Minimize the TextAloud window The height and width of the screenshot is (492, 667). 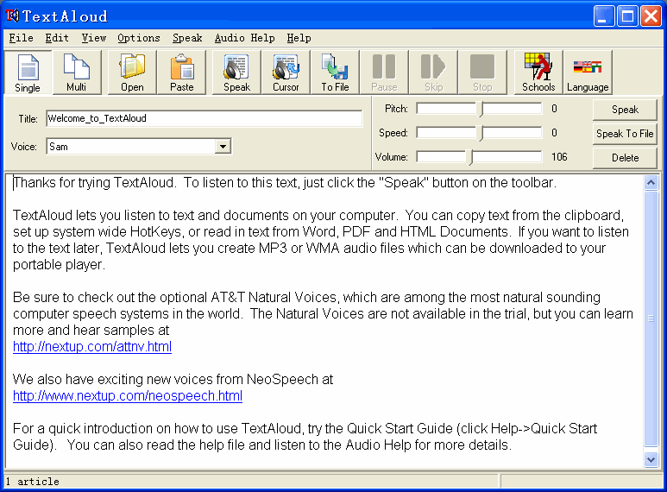coord(604,16)
